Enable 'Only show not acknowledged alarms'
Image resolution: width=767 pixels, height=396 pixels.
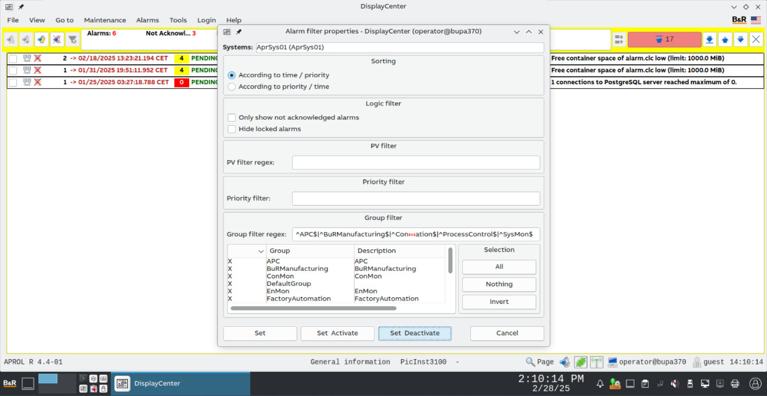point(232,118)
